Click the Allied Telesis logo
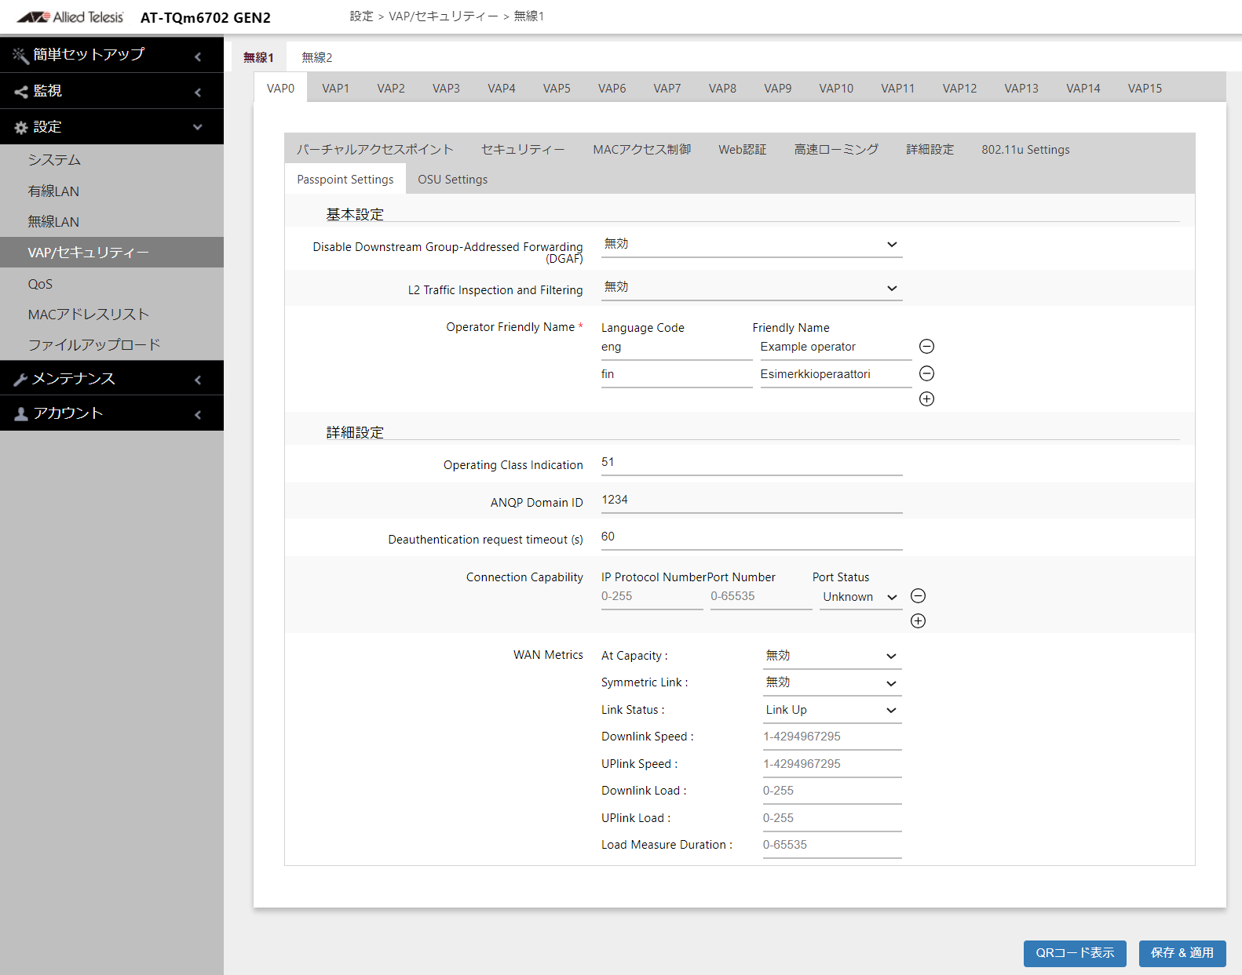This screenshot has height=975, width=1242. click(70, 16)
